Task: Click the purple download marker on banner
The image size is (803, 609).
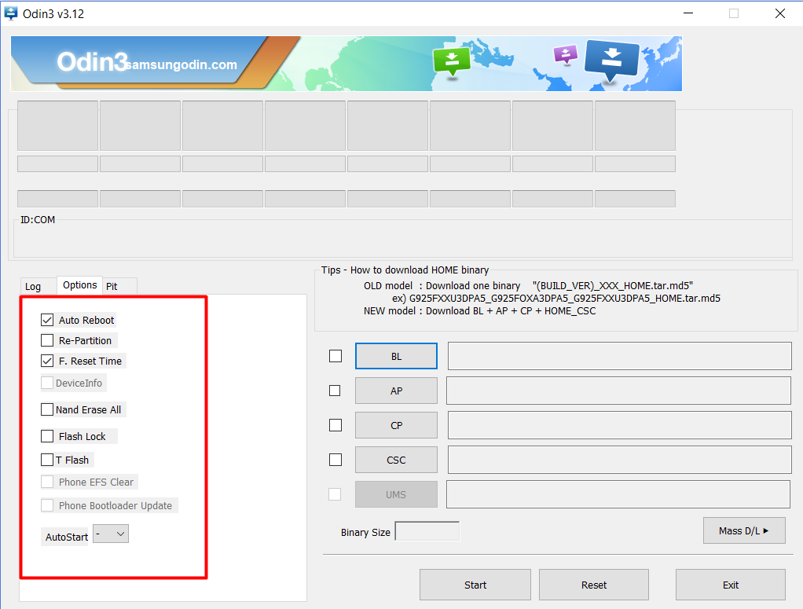Action: tap(566, 54)
